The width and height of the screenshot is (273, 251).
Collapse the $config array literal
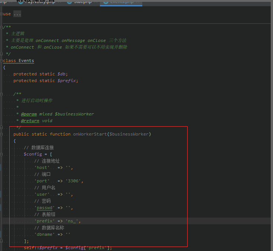1,154
